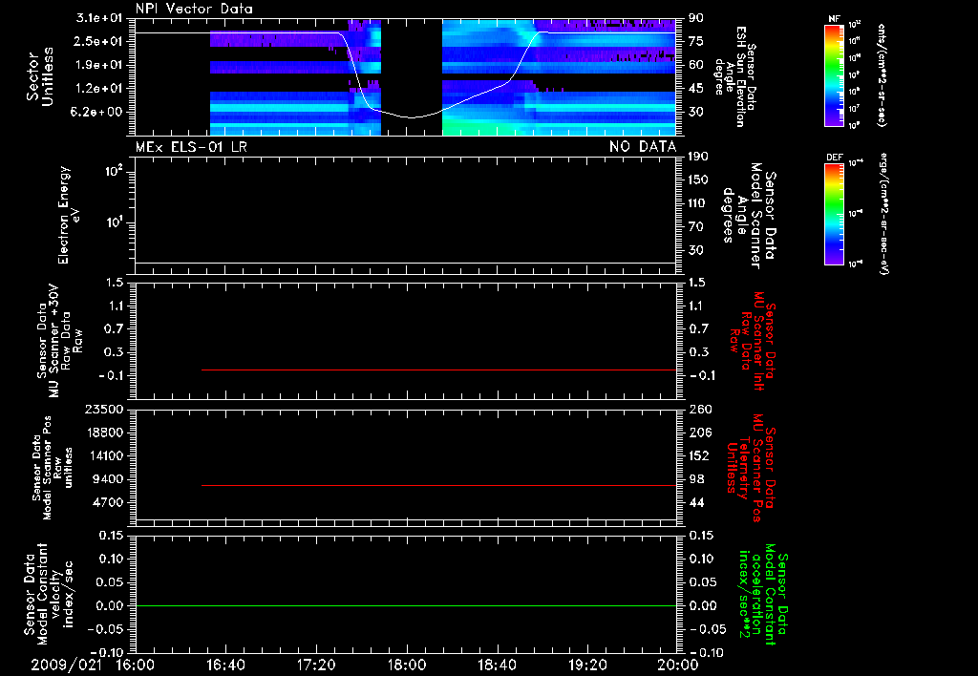Click the 45 degree elevation tick
The width and height of the screenshot is (978, 676).
pyautogui.click(x=696, y=89)
